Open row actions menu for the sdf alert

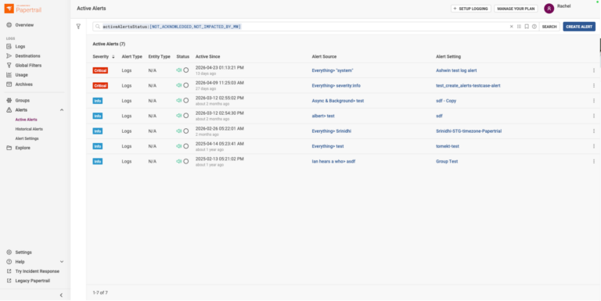(x=594, y=116)
